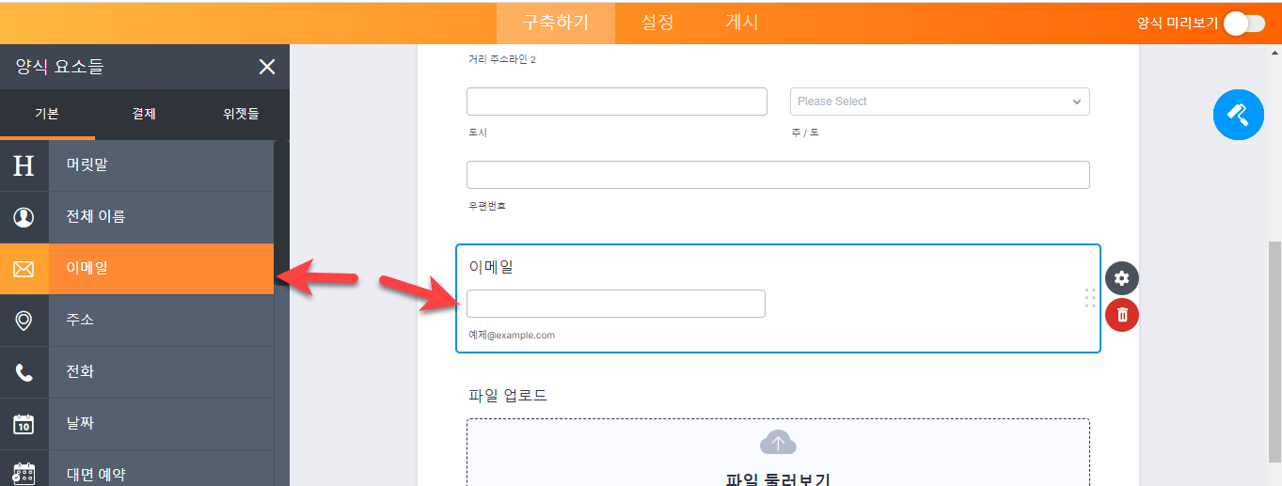Toggle 양식 미리보기 switch
The width and height of the screenshot is (1282, 486).
pyautogui.click(x=1244, y=24)
